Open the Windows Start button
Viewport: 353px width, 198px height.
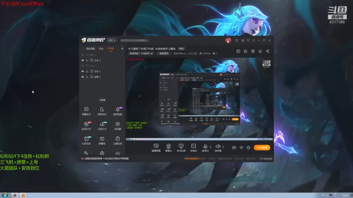point(4,195)
